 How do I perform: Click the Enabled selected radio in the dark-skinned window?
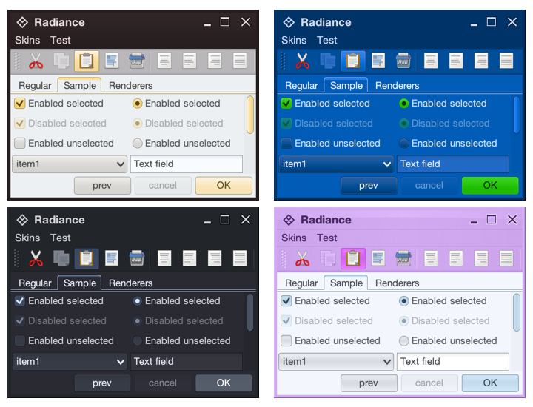(x=138, y=301)
